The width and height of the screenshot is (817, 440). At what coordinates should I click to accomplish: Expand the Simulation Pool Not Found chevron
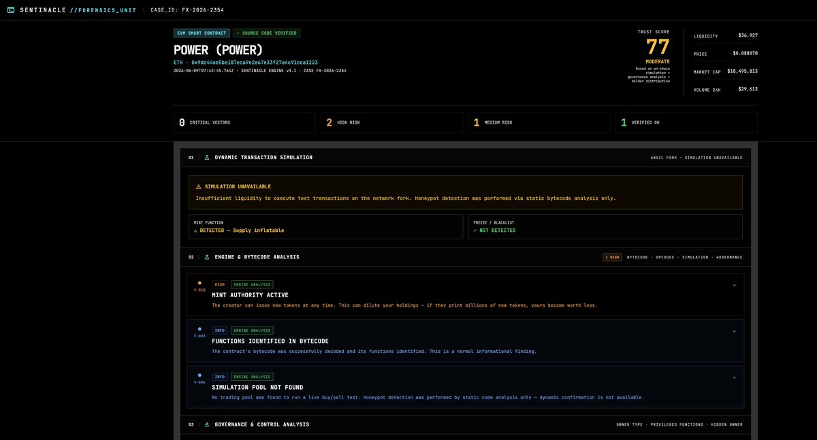(734, 377)
